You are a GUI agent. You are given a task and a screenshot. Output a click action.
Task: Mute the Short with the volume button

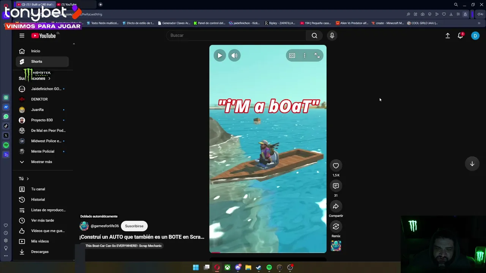(x=234, y=55)
